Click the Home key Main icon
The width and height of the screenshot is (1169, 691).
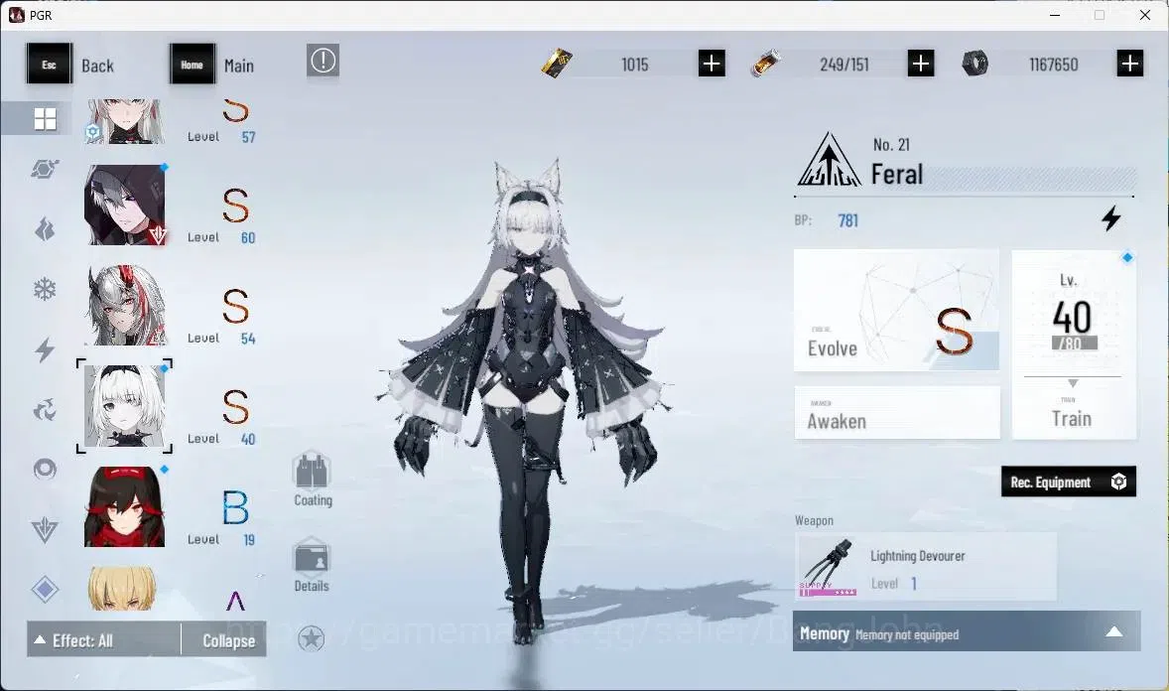[193, 65]
